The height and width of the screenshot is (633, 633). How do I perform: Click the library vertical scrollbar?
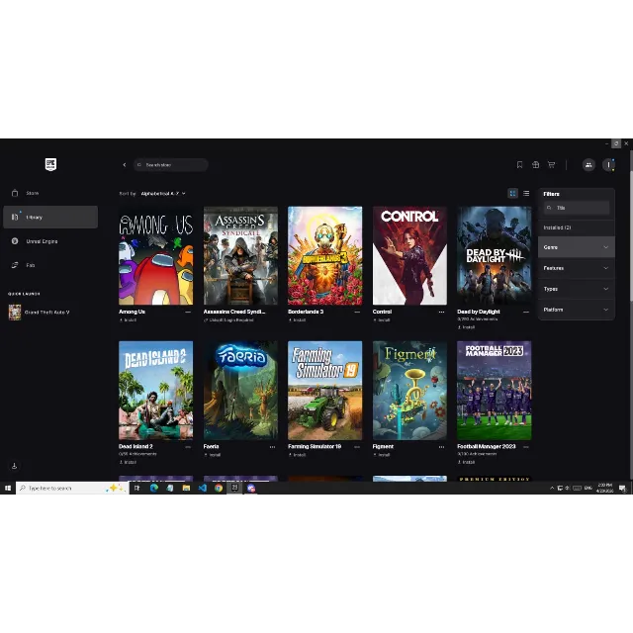(631, 238)
